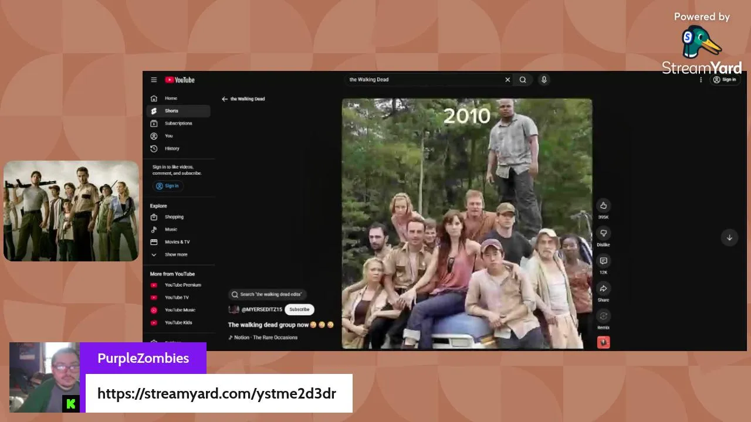Click the YouTube logo
Screen dimensions: 751x422
(x=180, y=80)
